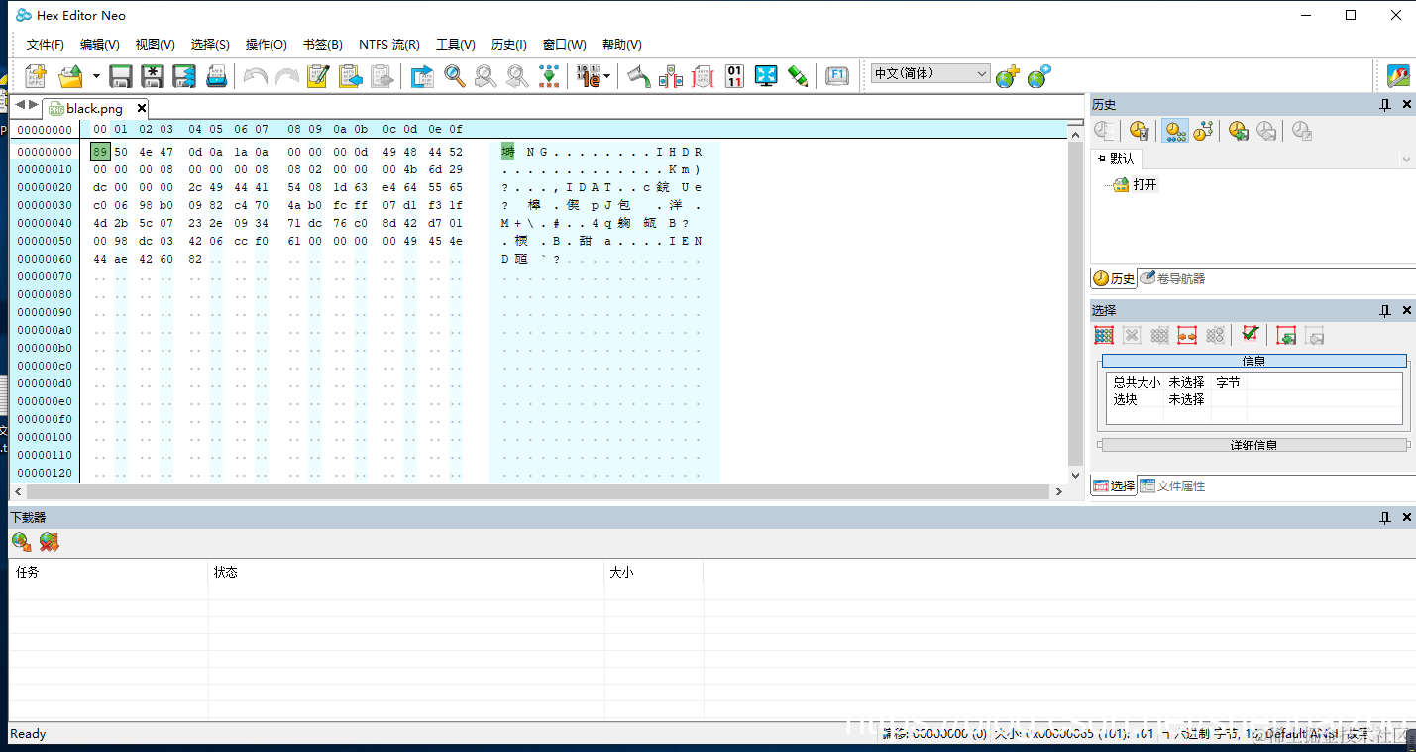Click the load selection green arrow icon
1416x752 pixels.
1286,336
